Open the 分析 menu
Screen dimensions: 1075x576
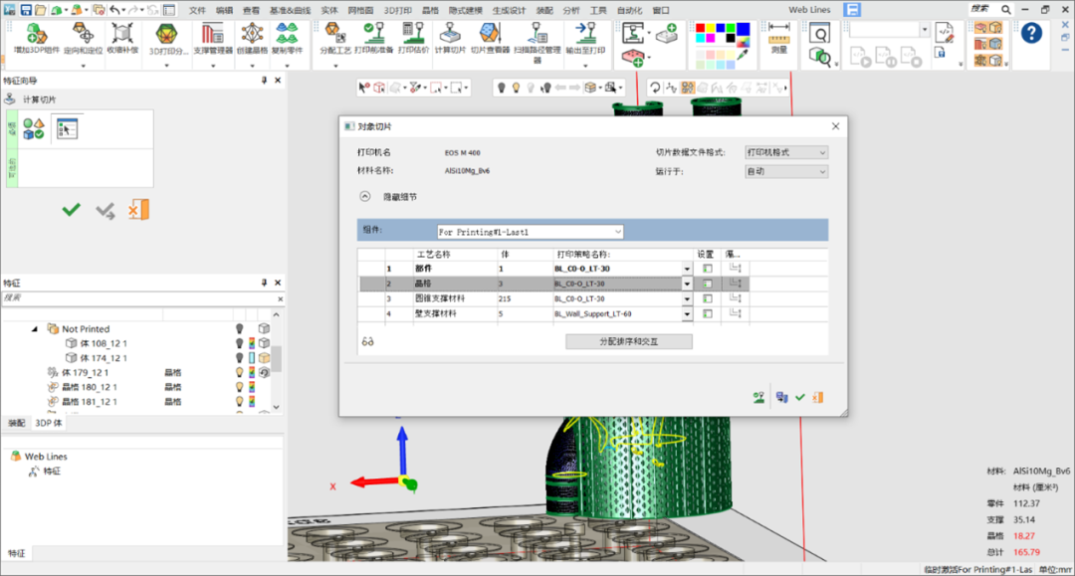click(x=571, y=10)
